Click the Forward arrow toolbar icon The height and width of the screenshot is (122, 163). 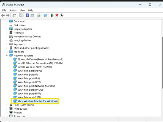click(x=8, y=15)
